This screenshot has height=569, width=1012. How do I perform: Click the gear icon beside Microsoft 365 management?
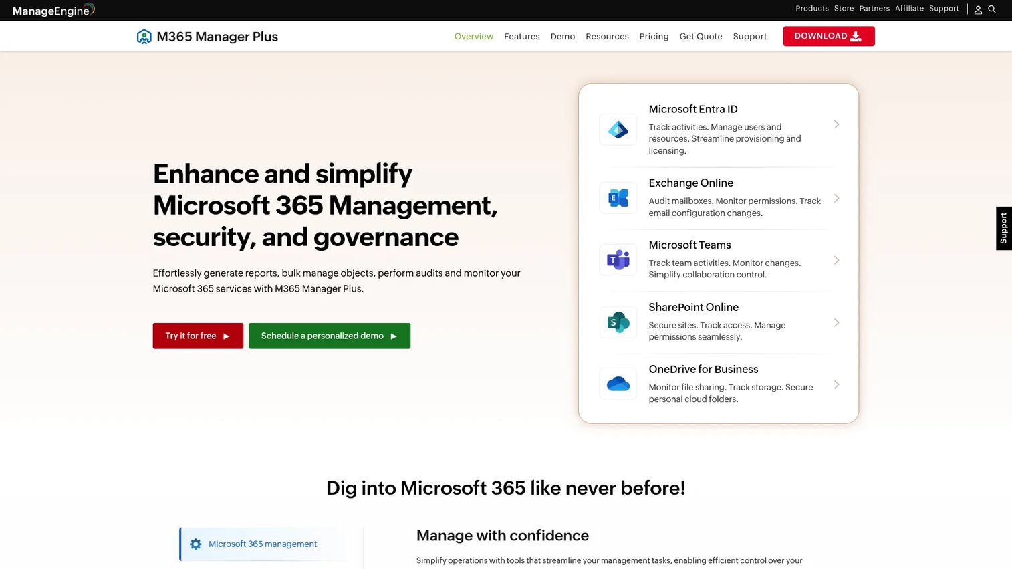pos(195,544)
